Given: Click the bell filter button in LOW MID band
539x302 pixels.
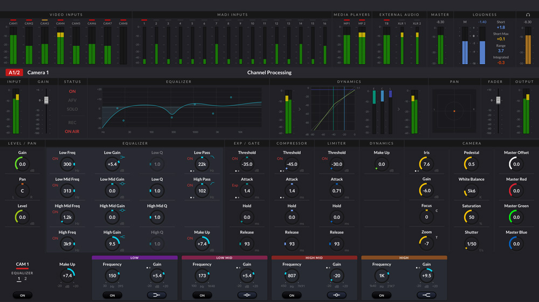Looking at the screenshot, I should coord(247,295).
